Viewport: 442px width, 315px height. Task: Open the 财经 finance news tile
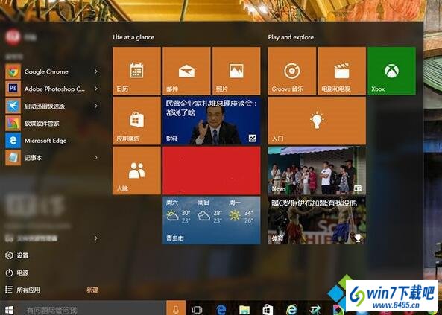coord(212,121)
